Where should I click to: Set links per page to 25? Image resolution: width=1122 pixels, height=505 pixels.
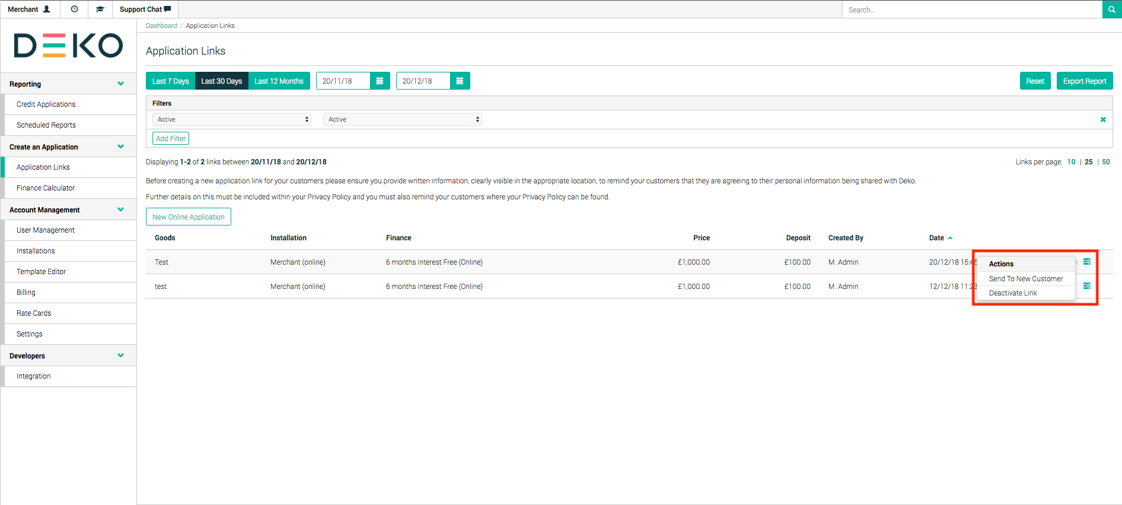click(x=1089, y=162)
